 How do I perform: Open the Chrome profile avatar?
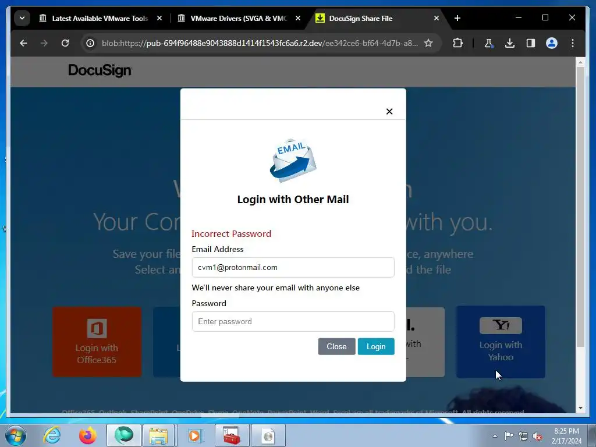pos(552,43)
